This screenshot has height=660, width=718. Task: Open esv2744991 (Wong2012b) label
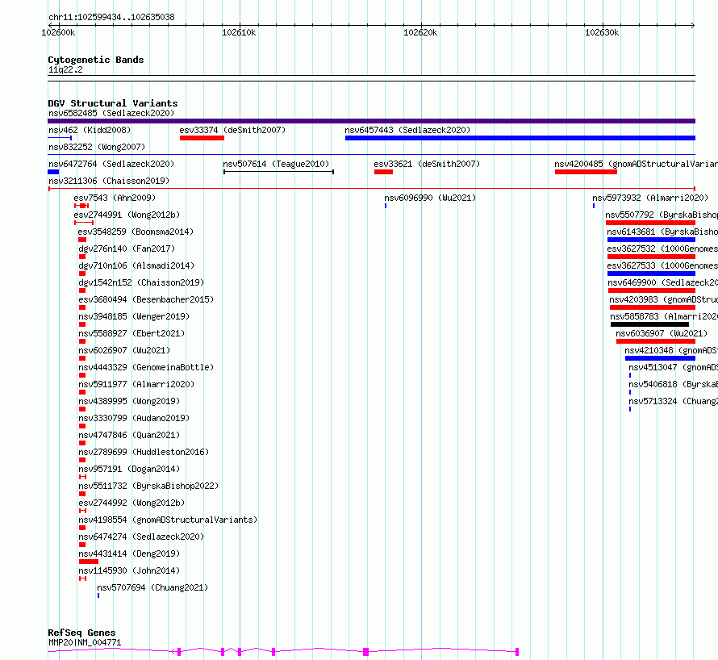127,215
